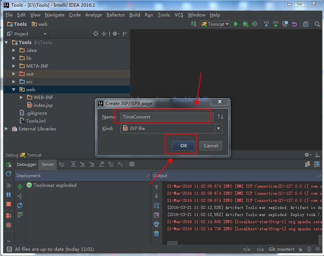
Task: Expand the lib folder
Action: pos(13,58)
